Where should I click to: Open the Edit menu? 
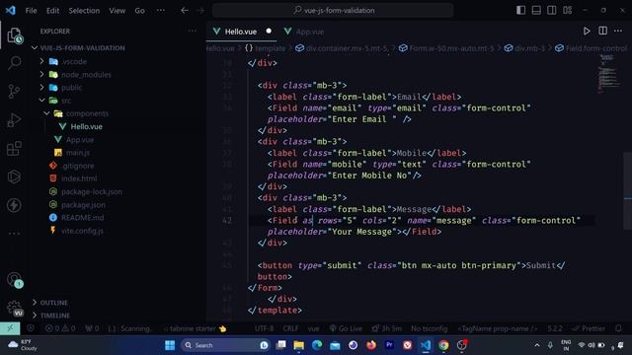point(52,11)
